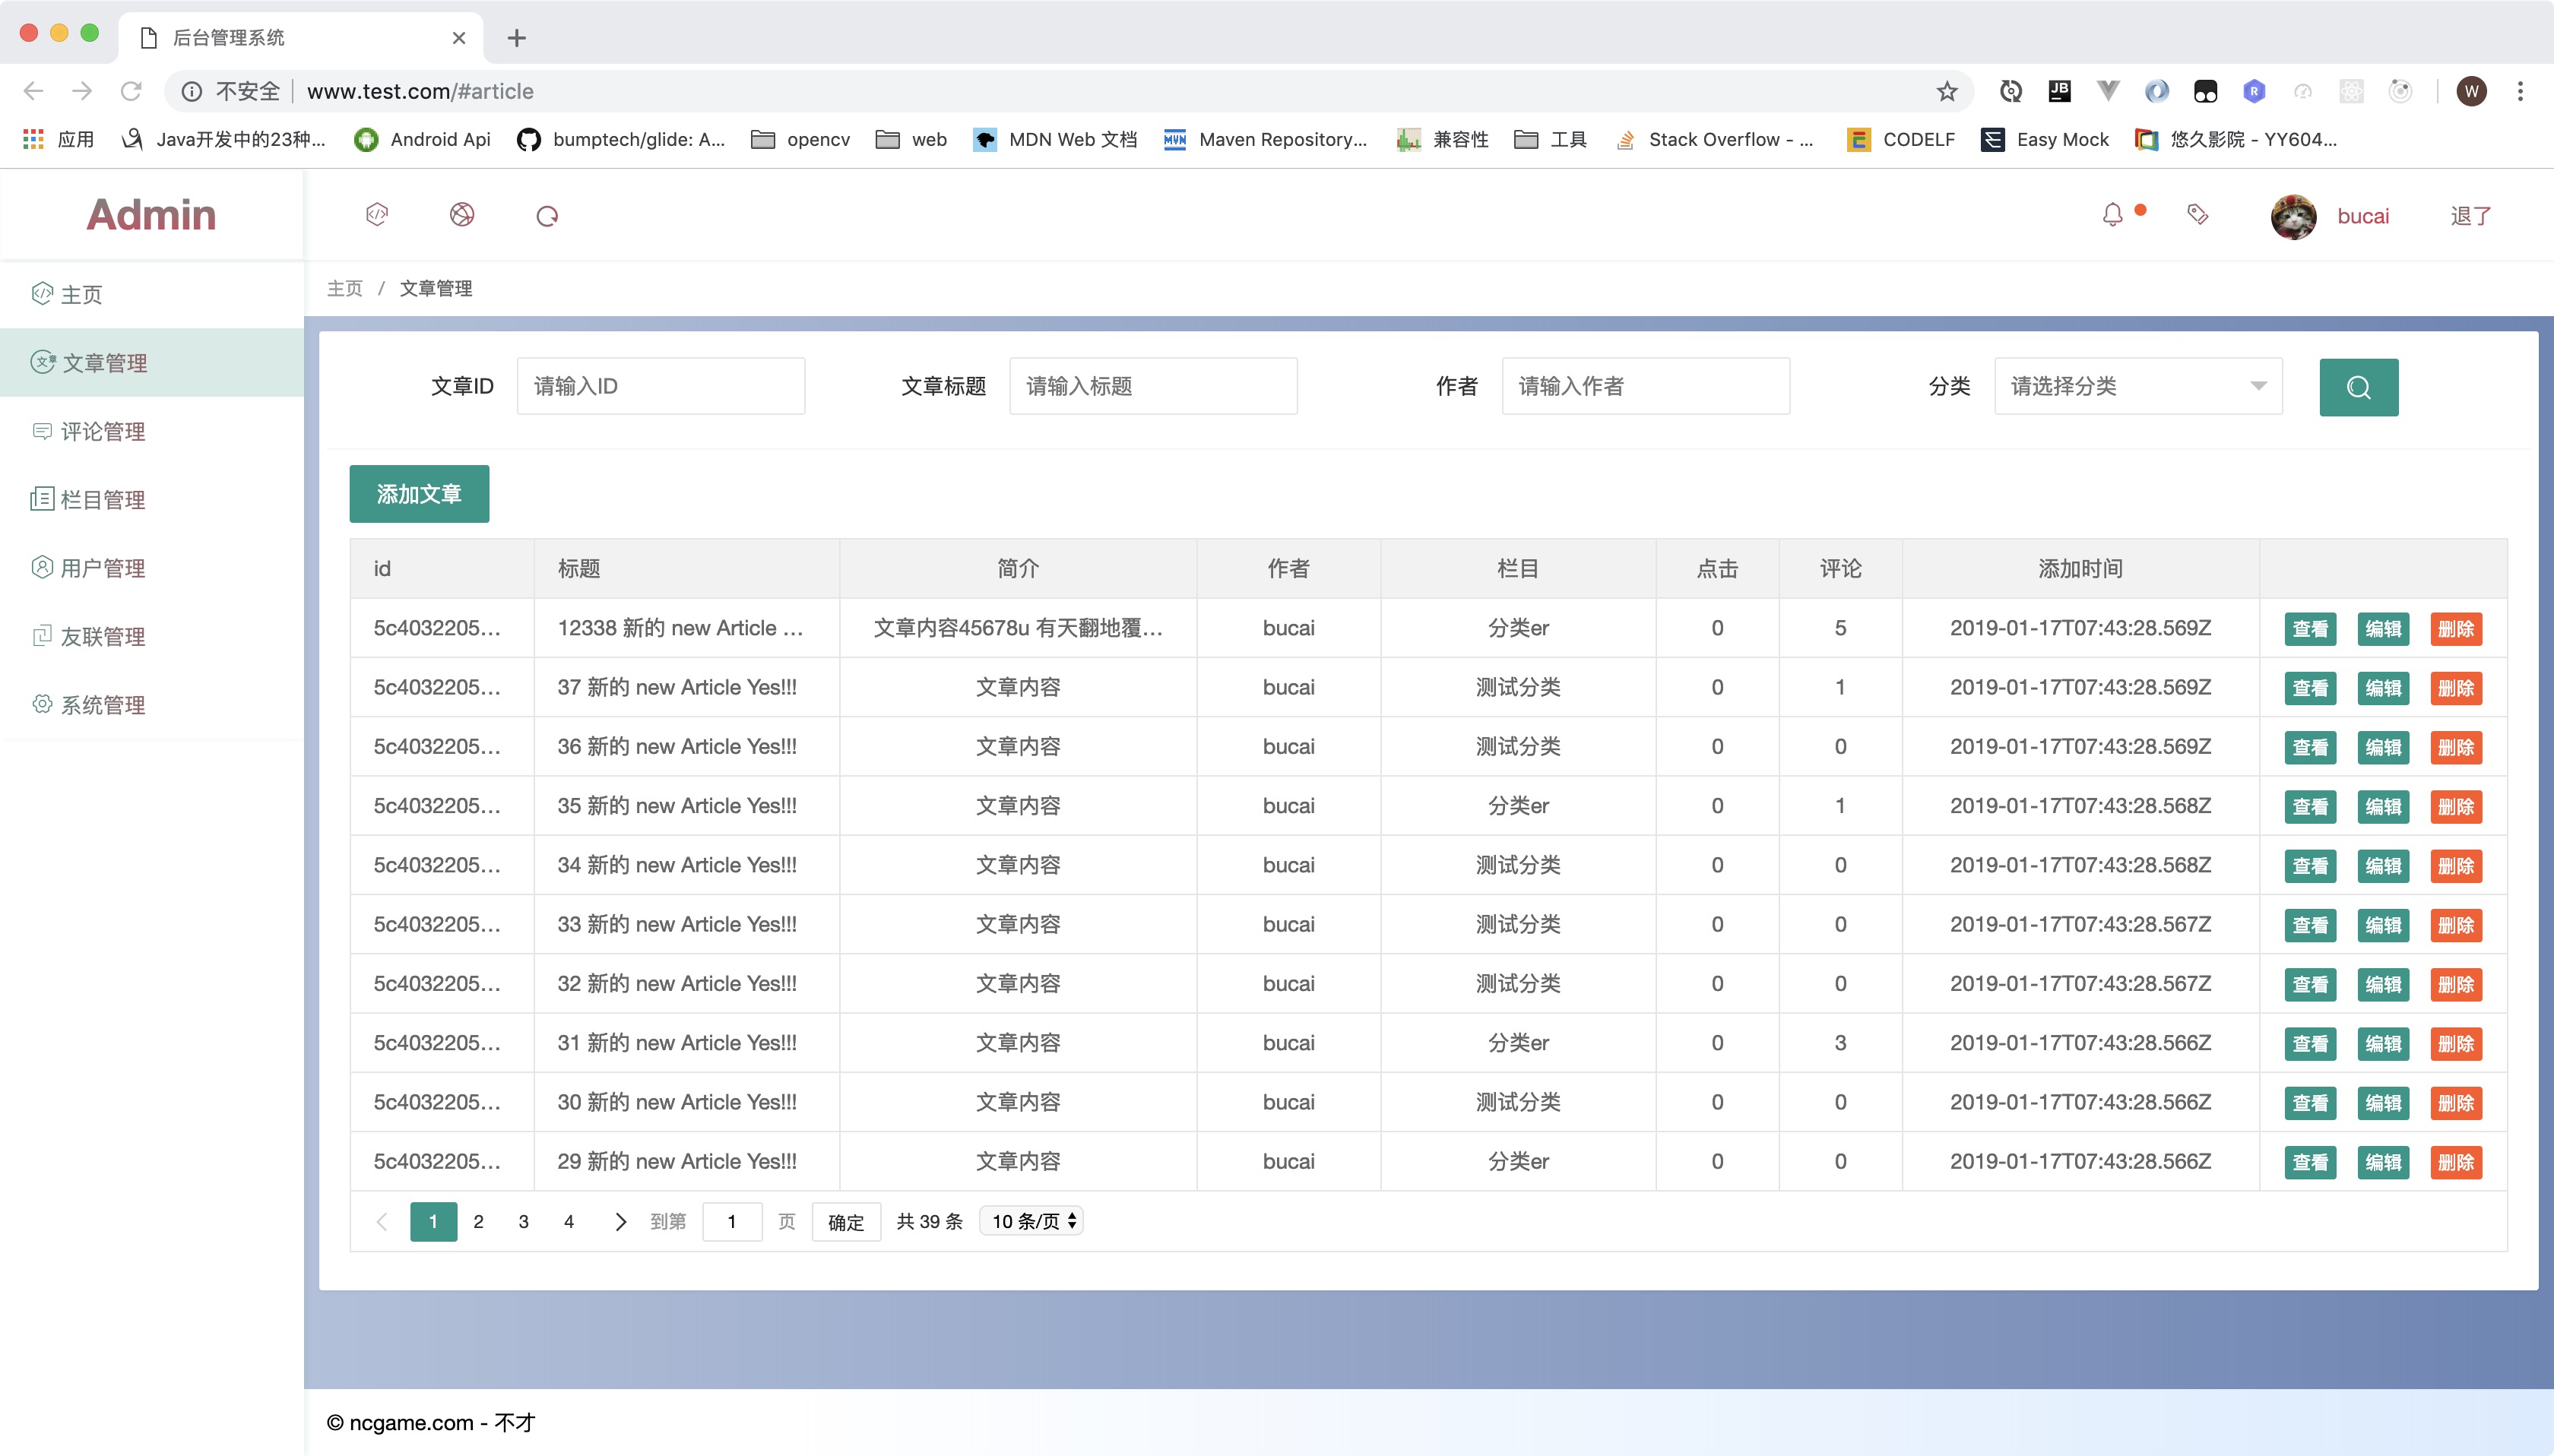
Task: Open the 请选择分类 category dropdown
Action: [x=2137, y=386]
